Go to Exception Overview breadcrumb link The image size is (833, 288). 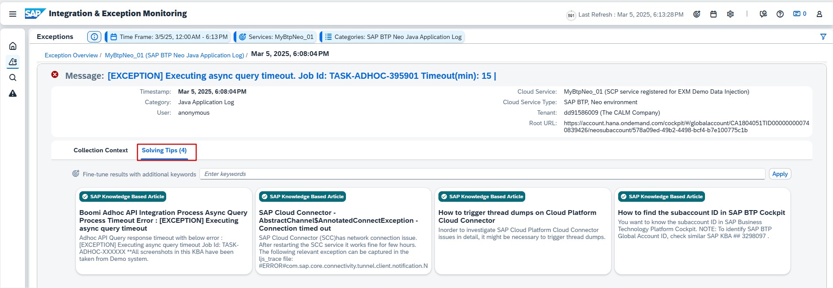pos(71,55)
